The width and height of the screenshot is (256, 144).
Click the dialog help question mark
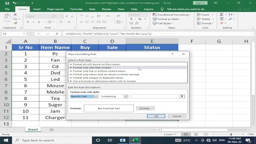[x=172, y=54]
